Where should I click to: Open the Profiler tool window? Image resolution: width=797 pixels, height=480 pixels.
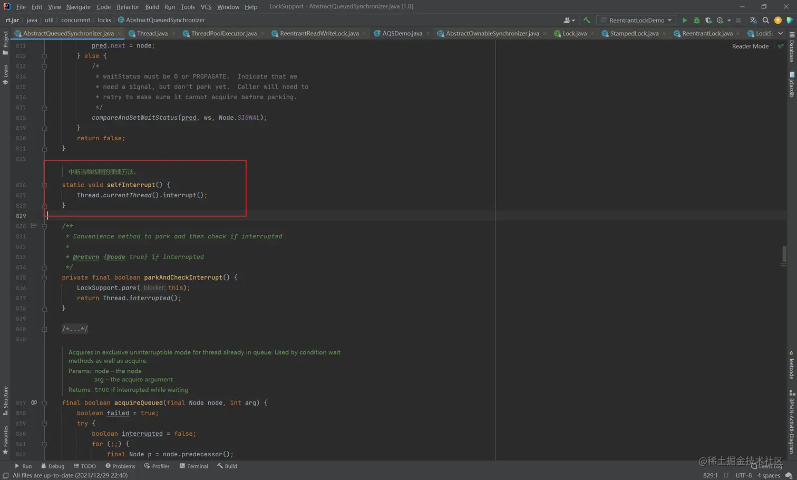coord(157,466)
